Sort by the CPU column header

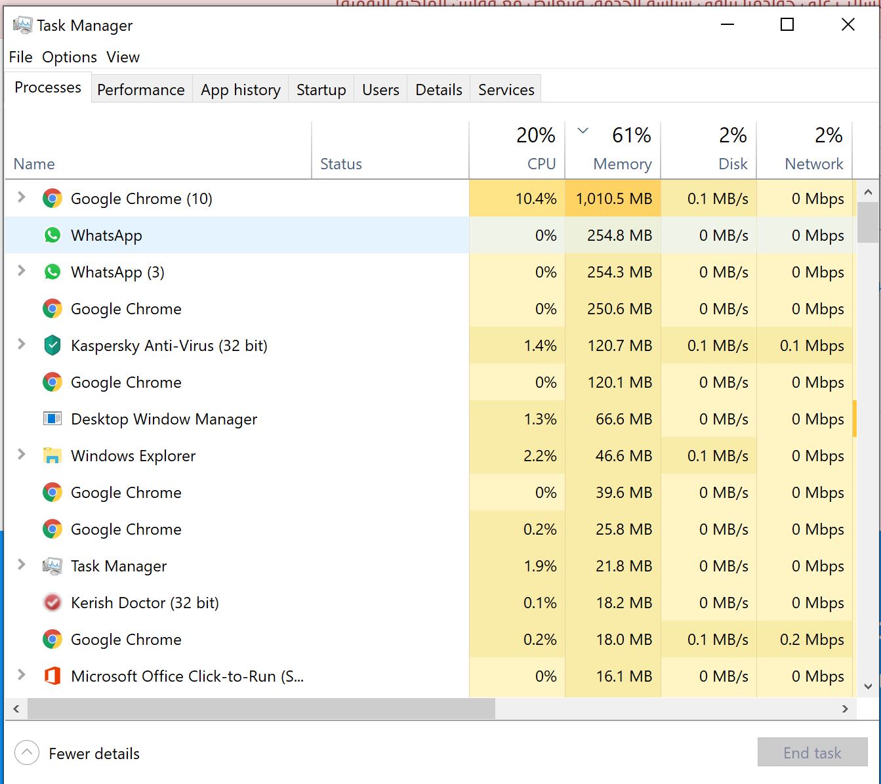[x=517, y=150]
